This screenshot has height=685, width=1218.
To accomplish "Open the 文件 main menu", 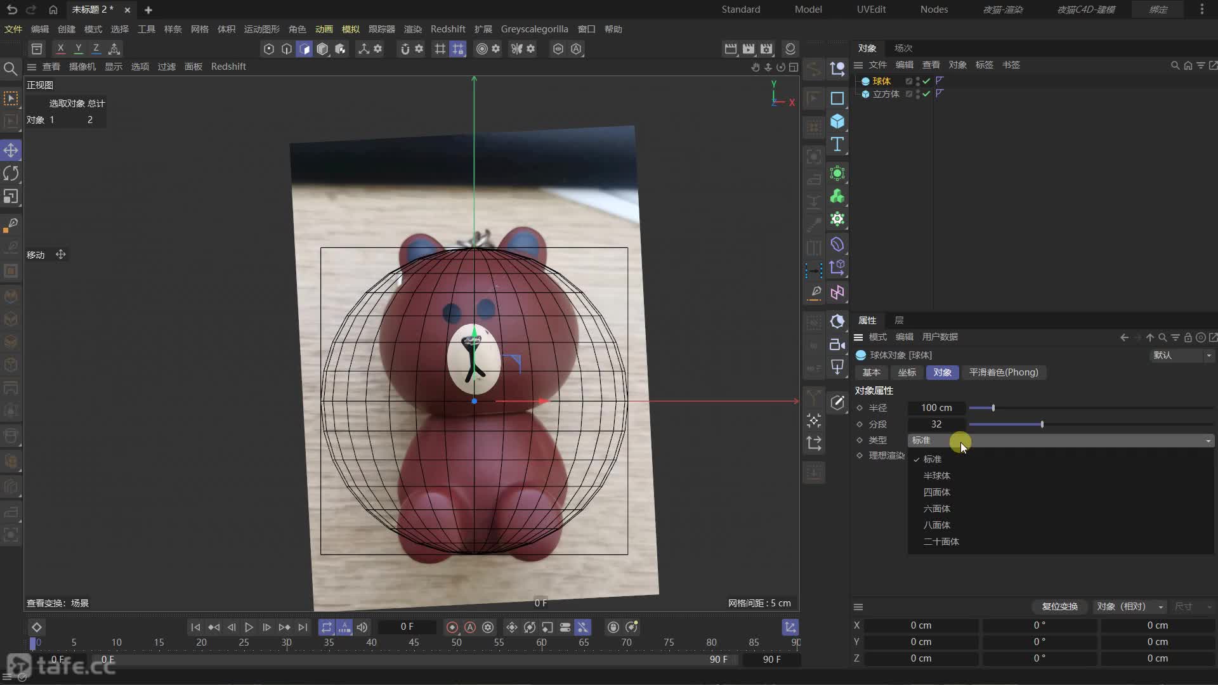I will click(x=13, y=29).
